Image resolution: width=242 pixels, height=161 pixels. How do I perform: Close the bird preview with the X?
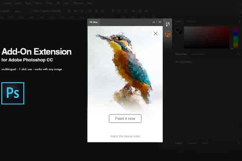coord(155,33)
